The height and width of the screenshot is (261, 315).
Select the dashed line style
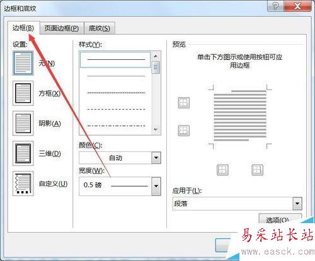pyautogui.click(x=116, y=109)
